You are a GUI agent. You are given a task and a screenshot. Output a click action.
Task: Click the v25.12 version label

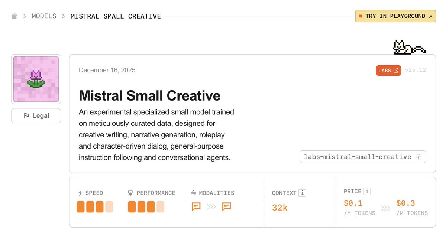[416, 70]
